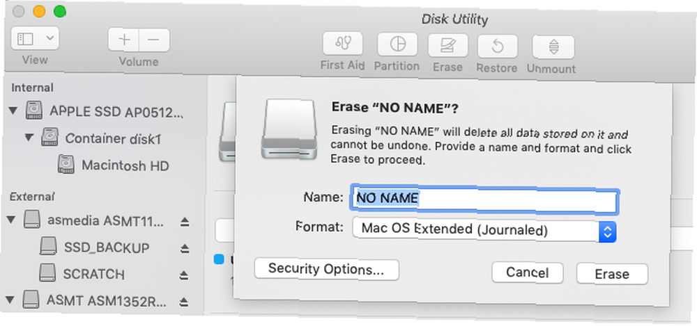Collapse the ASMT ASM1352R disk entry
This screenshot has width=697, height=326.
point(12,301)
